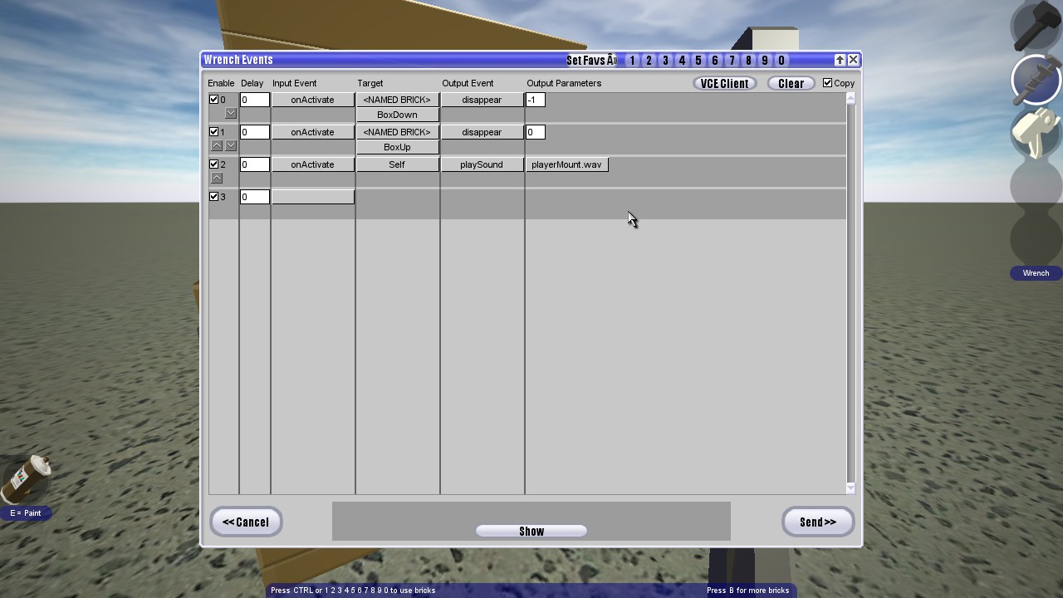1063x598 pixels.
Task: Select the Printer gun tool
Action: click(1036, 133)
